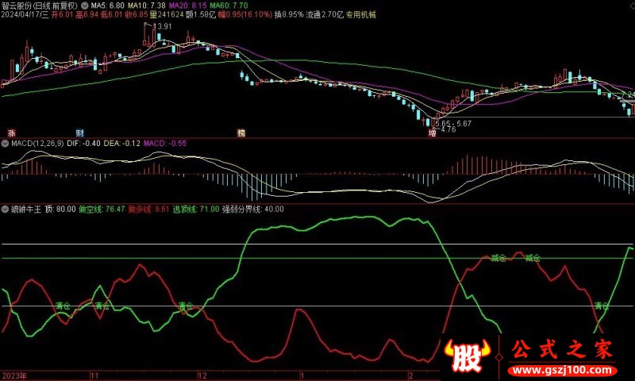Click the 财 financial marker icon

(80, 133)
